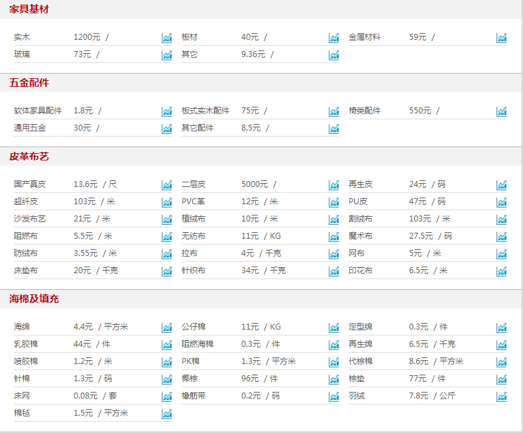The image size is (523, 433).
Task: Open the 家具基材 category heading
Action: (29, 9)
